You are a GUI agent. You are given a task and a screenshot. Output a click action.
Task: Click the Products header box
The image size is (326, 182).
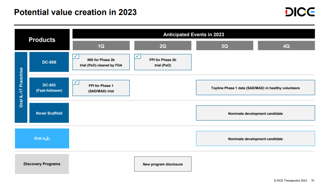click(x=42, y=40)
